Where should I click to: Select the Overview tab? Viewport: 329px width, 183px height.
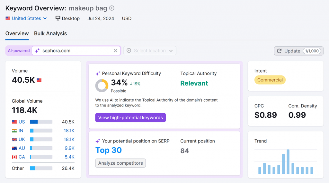point(17,33)
